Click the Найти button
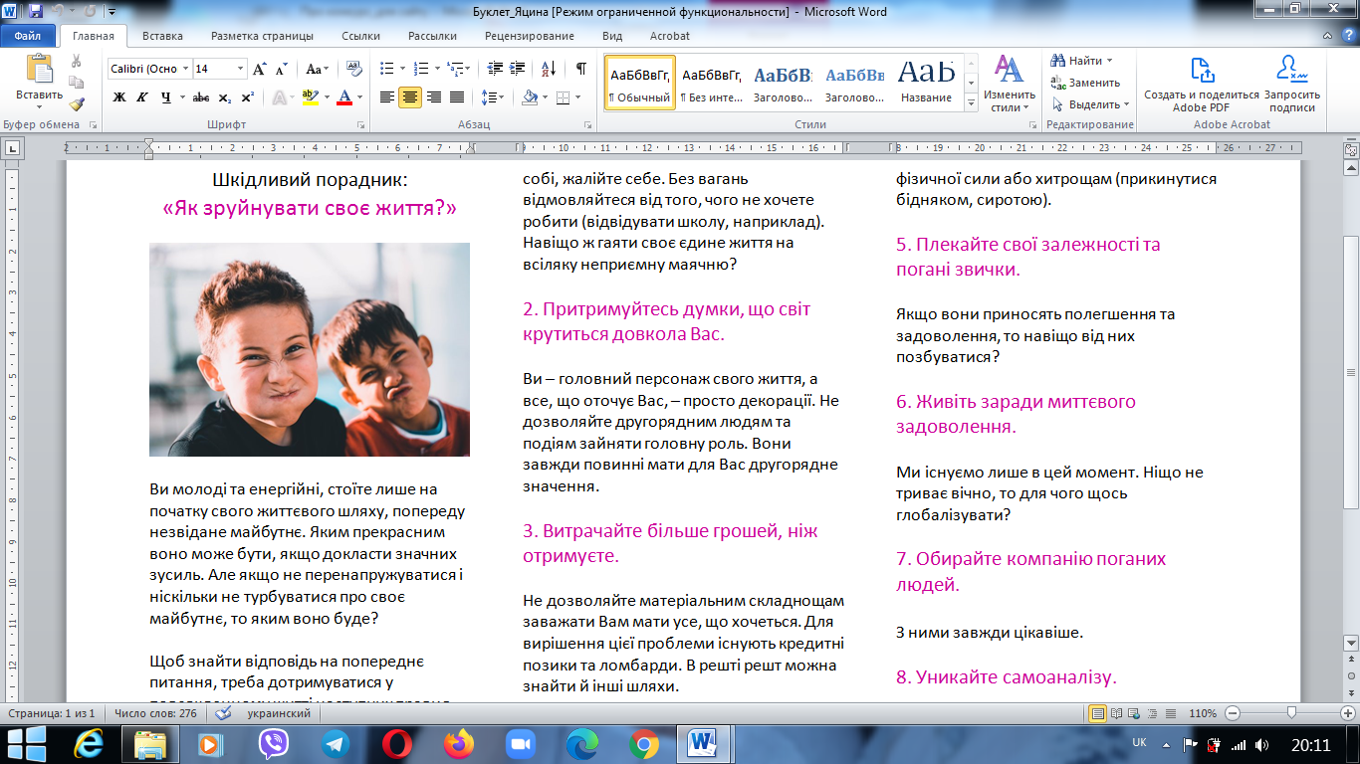Screen dimensions: 1360x764 tap(1085, 61)
